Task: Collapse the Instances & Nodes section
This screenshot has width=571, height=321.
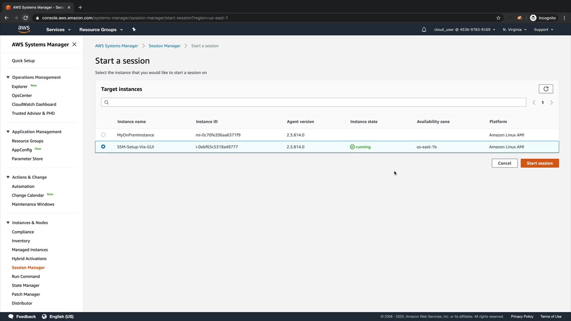Action: [x=8, y=222]
